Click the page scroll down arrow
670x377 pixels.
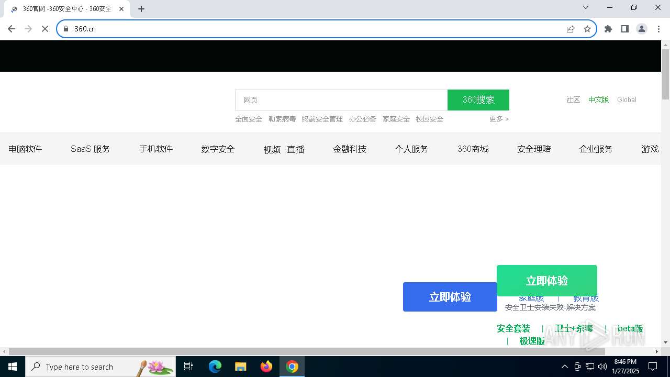[665, 342]
